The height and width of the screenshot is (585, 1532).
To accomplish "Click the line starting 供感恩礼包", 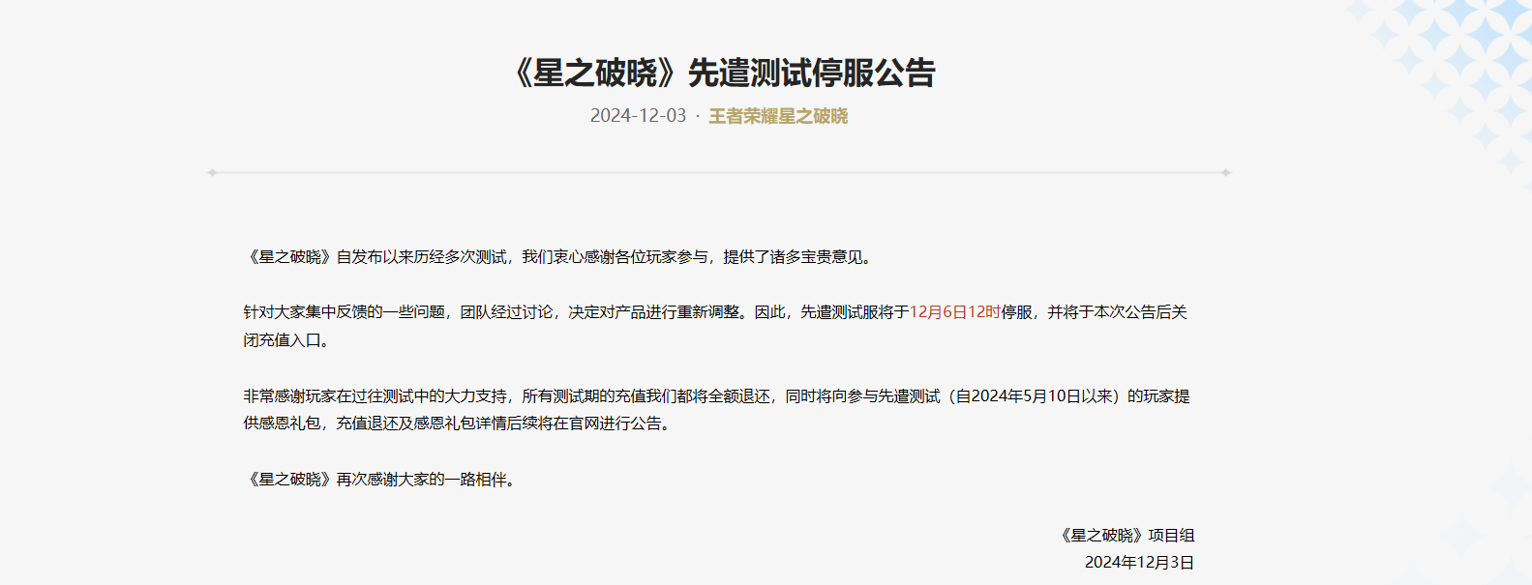I will (x=458, y=424).
